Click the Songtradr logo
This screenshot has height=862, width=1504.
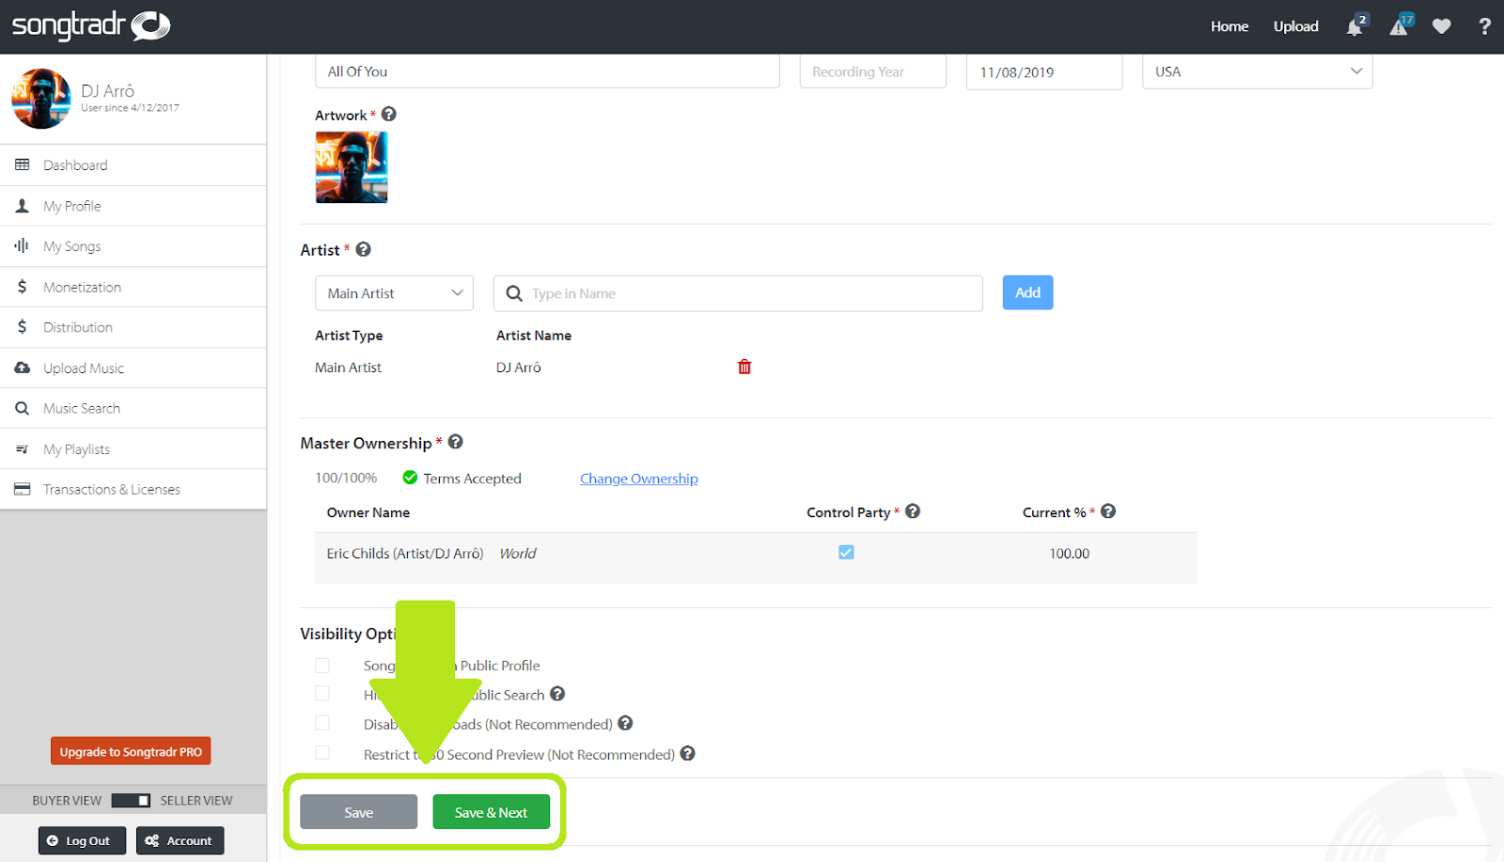click(90, 25)
